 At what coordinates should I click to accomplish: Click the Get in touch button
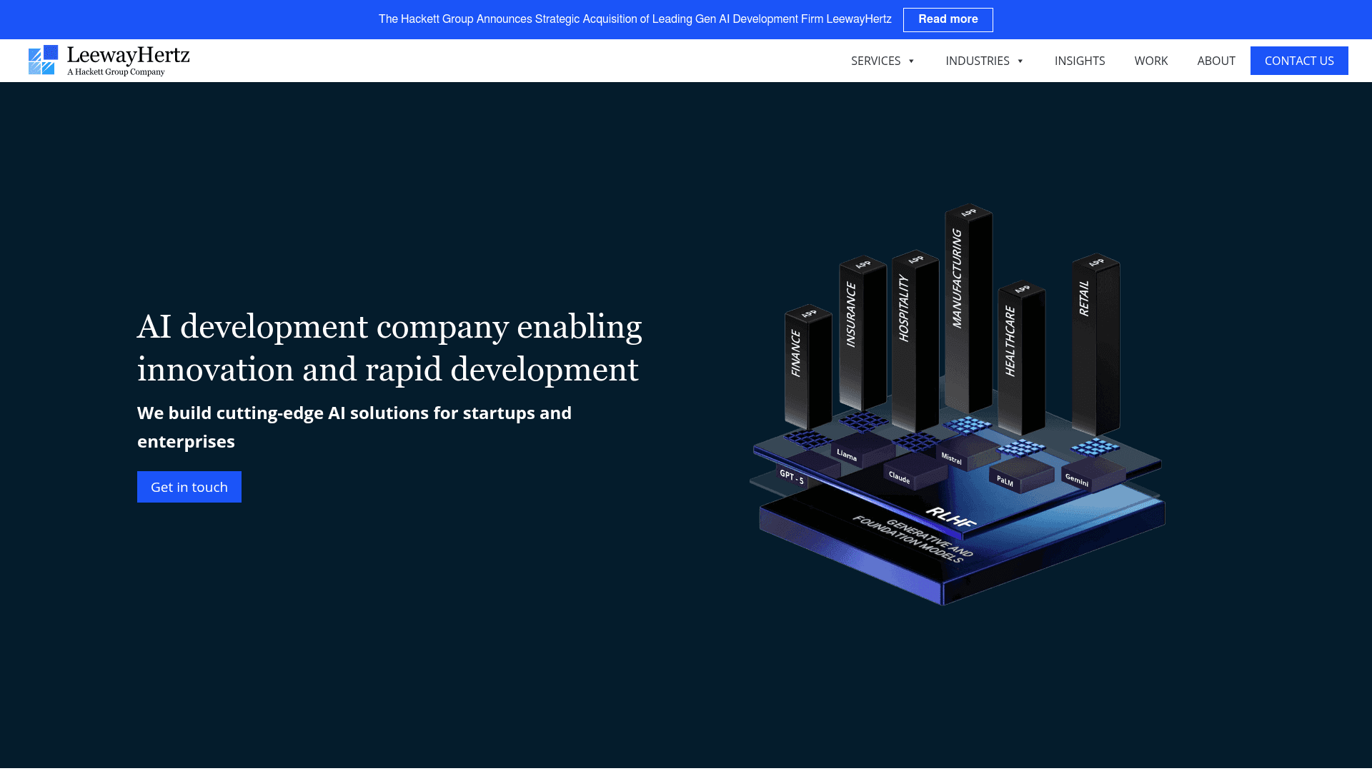coord(189,486)
